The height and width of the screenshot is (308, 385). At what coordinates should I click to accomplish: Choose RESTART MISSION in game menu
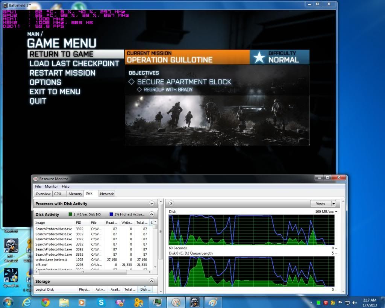click(x=62, y=73)
